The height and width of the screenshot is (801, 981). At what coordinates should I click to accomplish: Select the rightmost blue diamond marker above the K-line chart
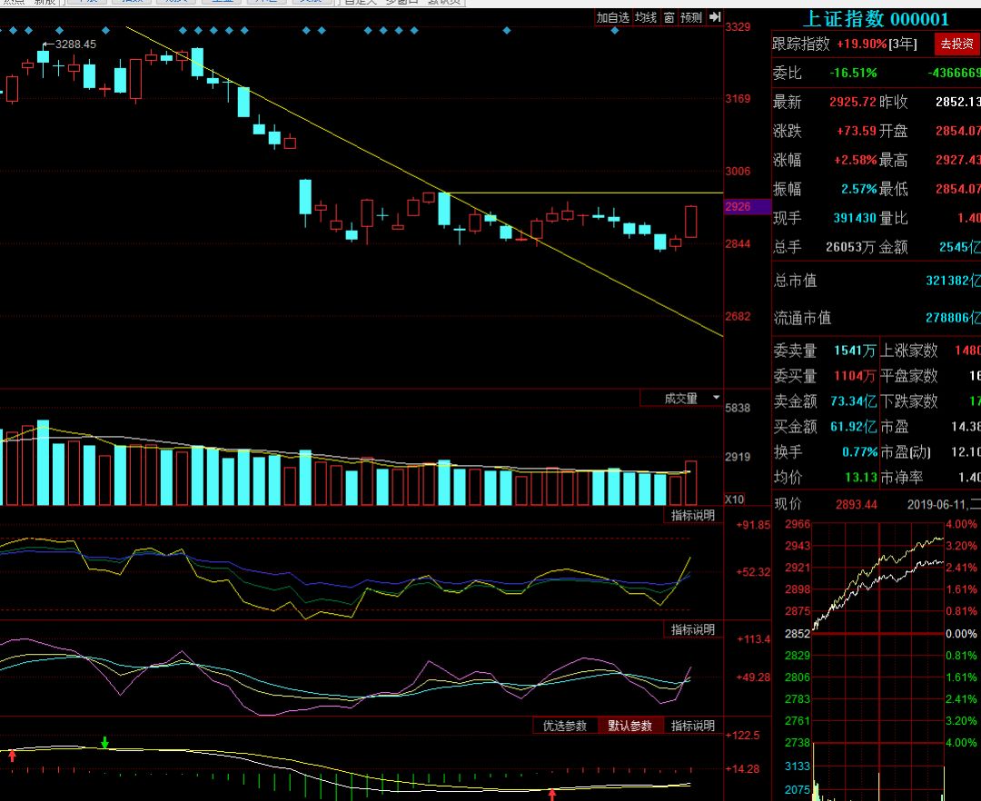(x=614, y=30)
